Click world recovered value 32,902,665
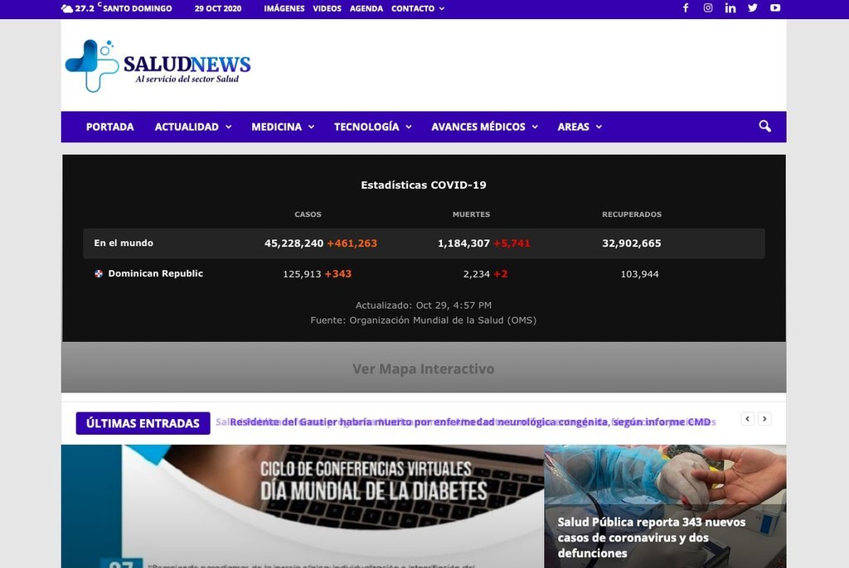The image size is (849, 568). [x=631, y=243]
